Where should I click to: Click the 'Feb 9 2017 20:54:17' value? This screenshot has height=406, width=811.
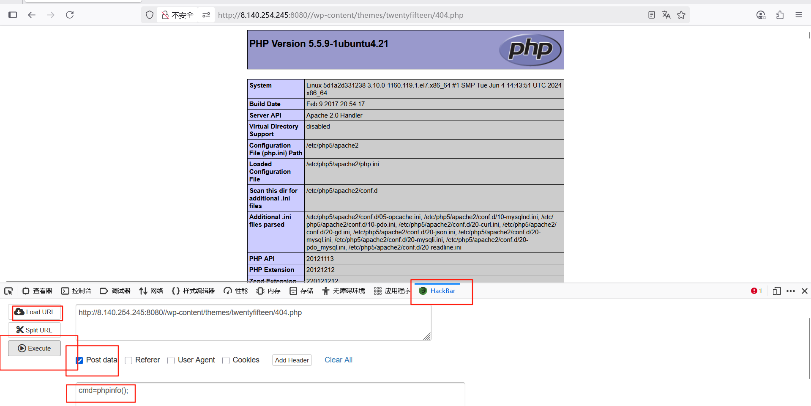click(336, 104)
